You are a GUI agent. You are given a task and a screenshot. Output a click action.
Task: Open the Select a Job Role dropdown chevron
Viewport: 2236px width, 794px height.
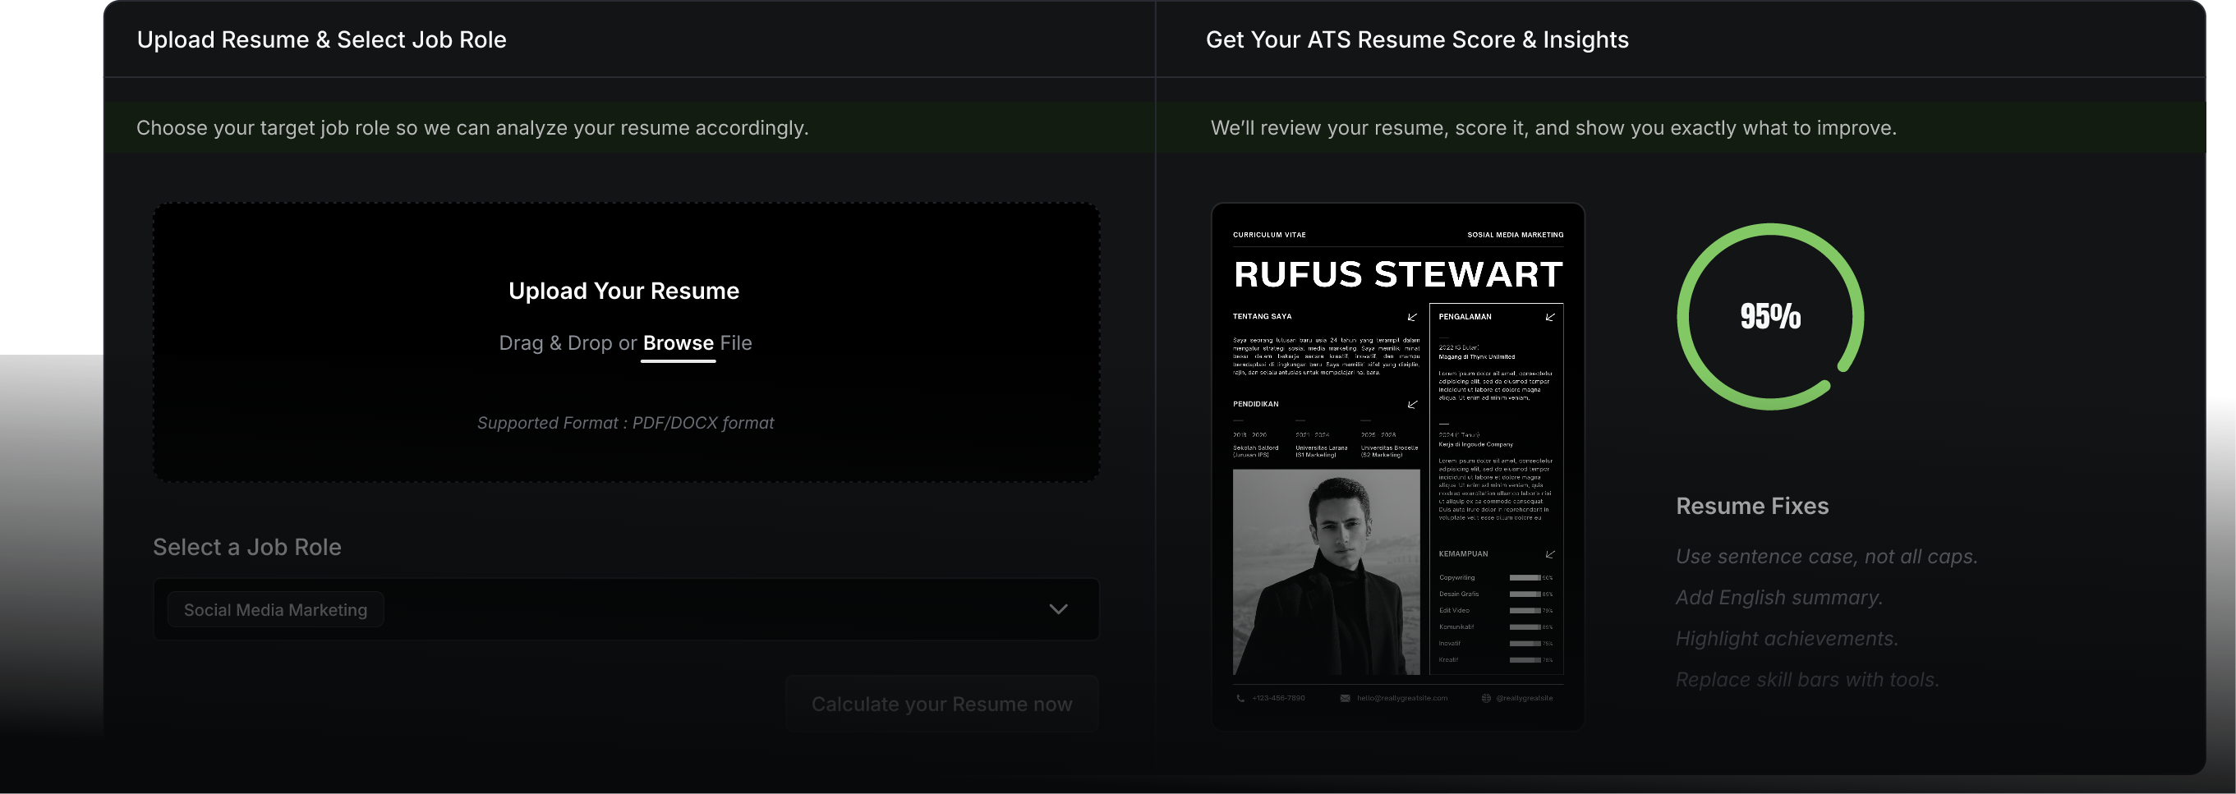point(1058,609)
